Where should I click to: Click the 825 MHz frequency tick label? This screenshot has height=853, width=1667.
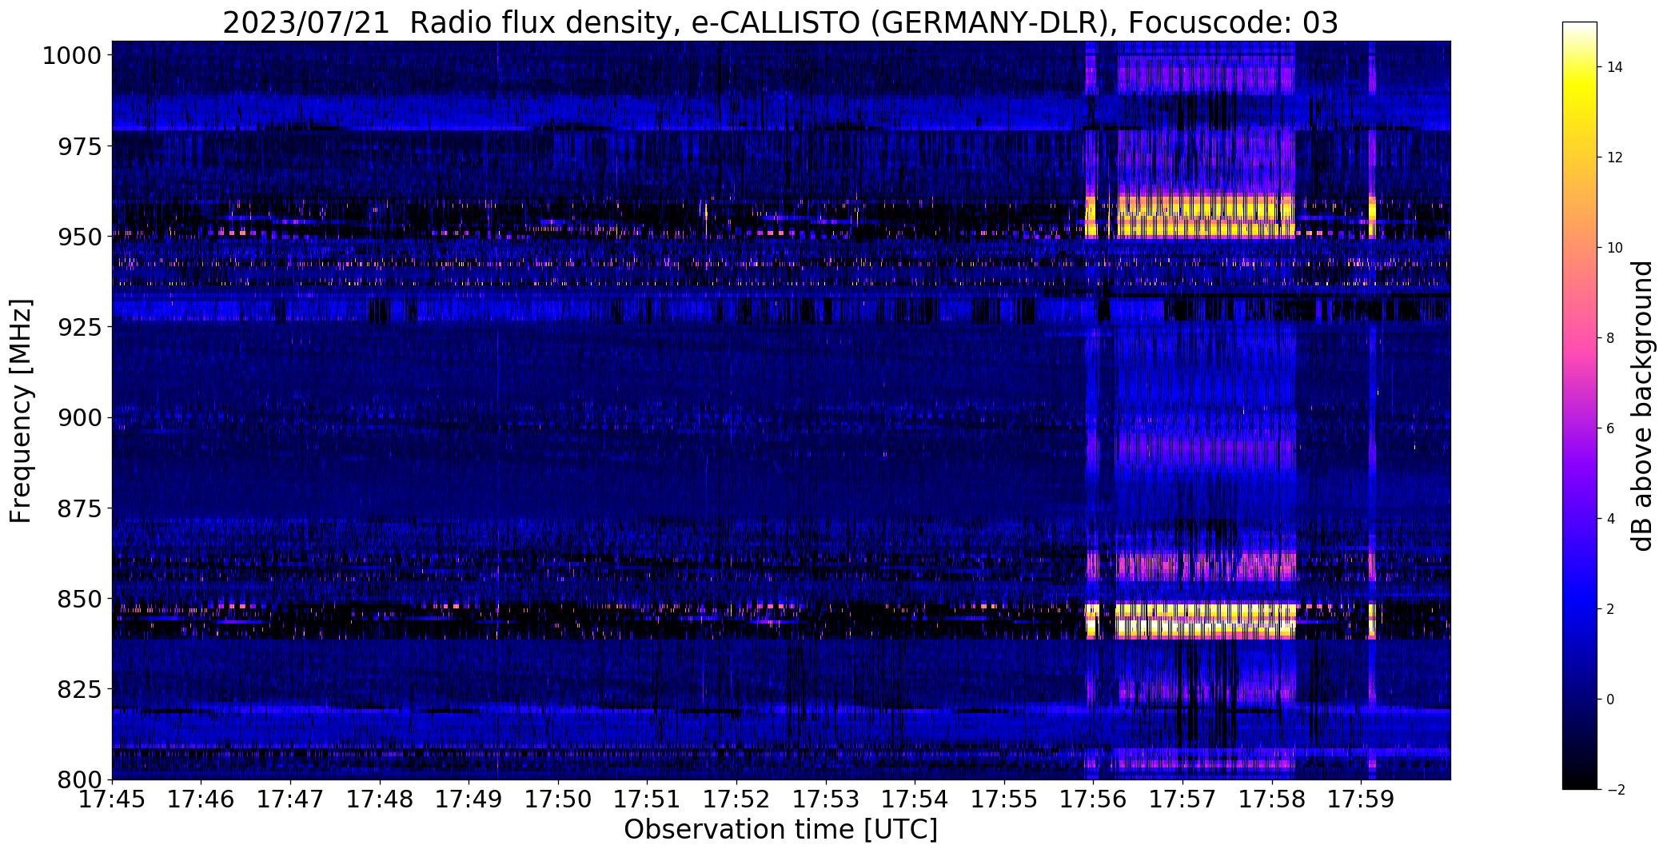[x=79, y=689]
